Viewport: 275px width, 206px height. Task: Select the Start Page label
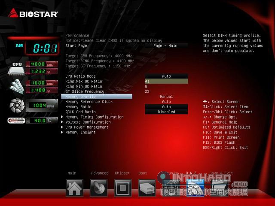tap(76, 46)
